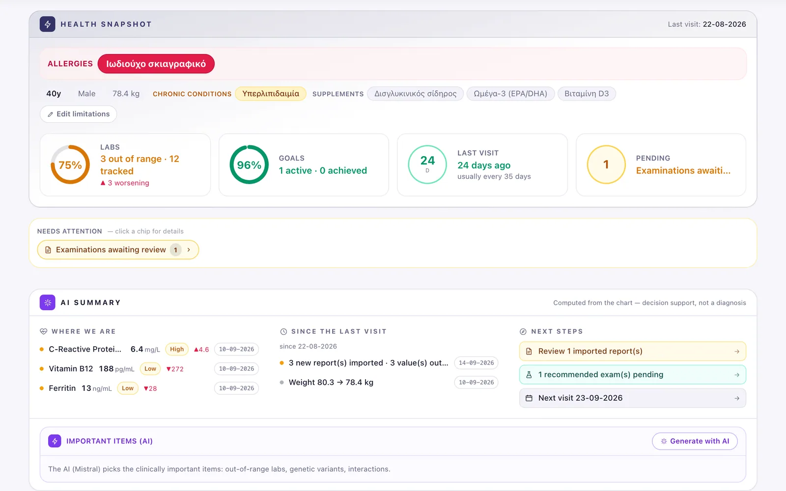Click the High badge on C-Reactive Protein
The image size is (786, 491).
click(x=177, y=349)
